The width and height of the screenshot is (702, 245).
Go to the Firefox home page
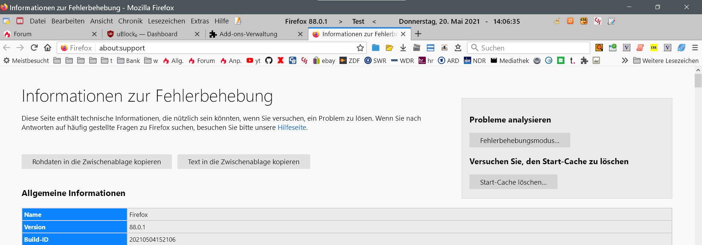pyautogui.click(x=48, y=48)
